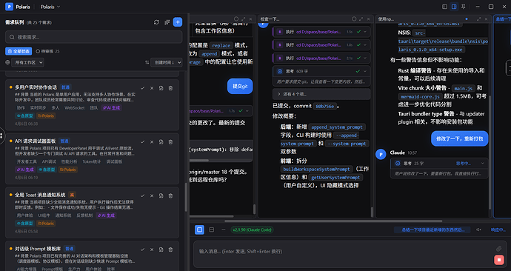The image size is (511, 271).
Task: Open the 所有工作区 workspace dropdown
Action: [x=27, y=62]
